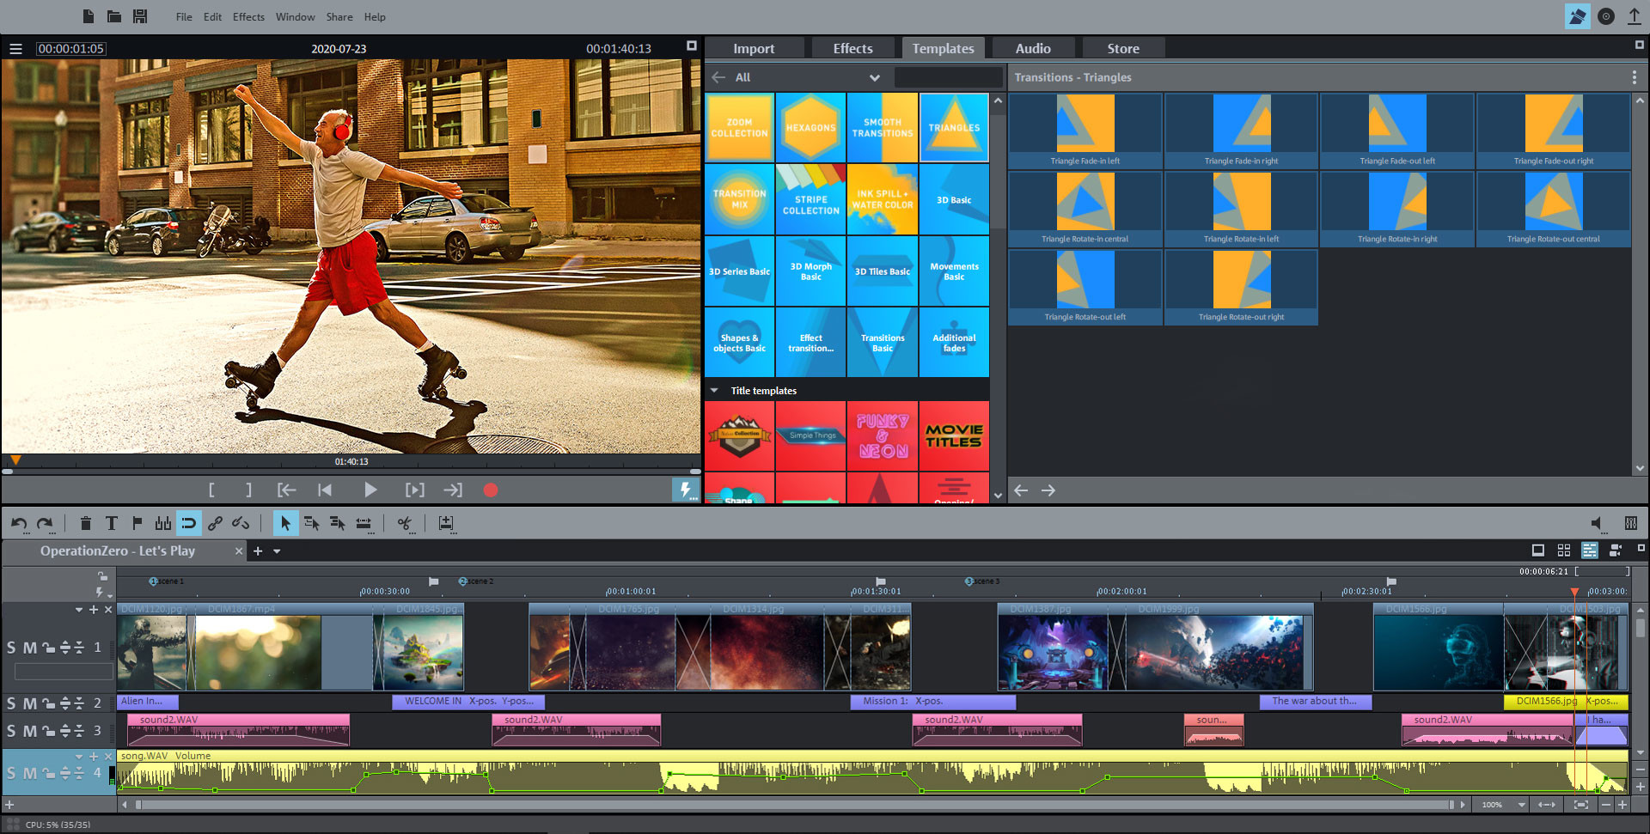Switch to the Effects tab
The image size is (1650, 834).
point(853,48)
